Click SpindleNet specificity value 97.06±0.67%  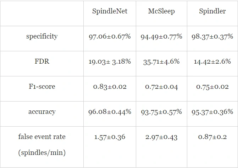coord(110,36)
